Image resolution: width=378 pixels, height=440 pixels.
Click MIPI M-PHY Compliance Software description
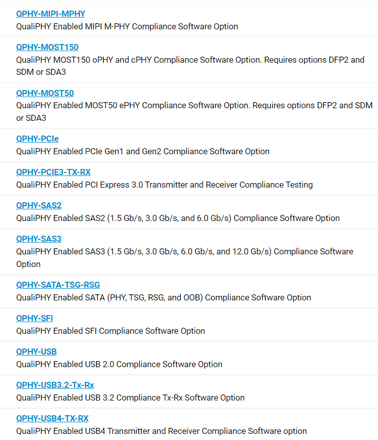point(127,27)
